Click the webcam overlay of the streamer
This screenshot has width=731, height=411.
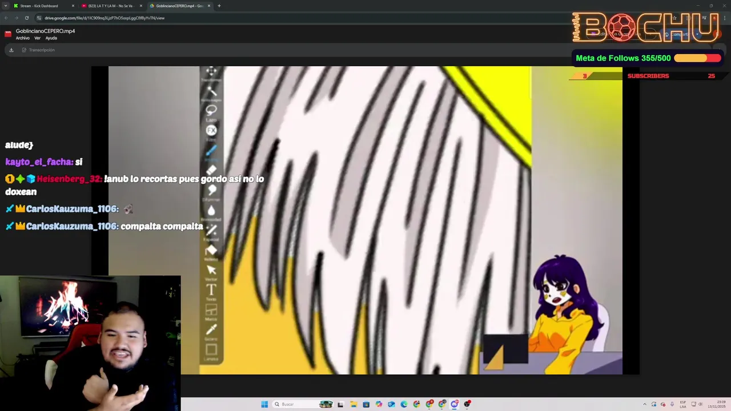(90, 343)
